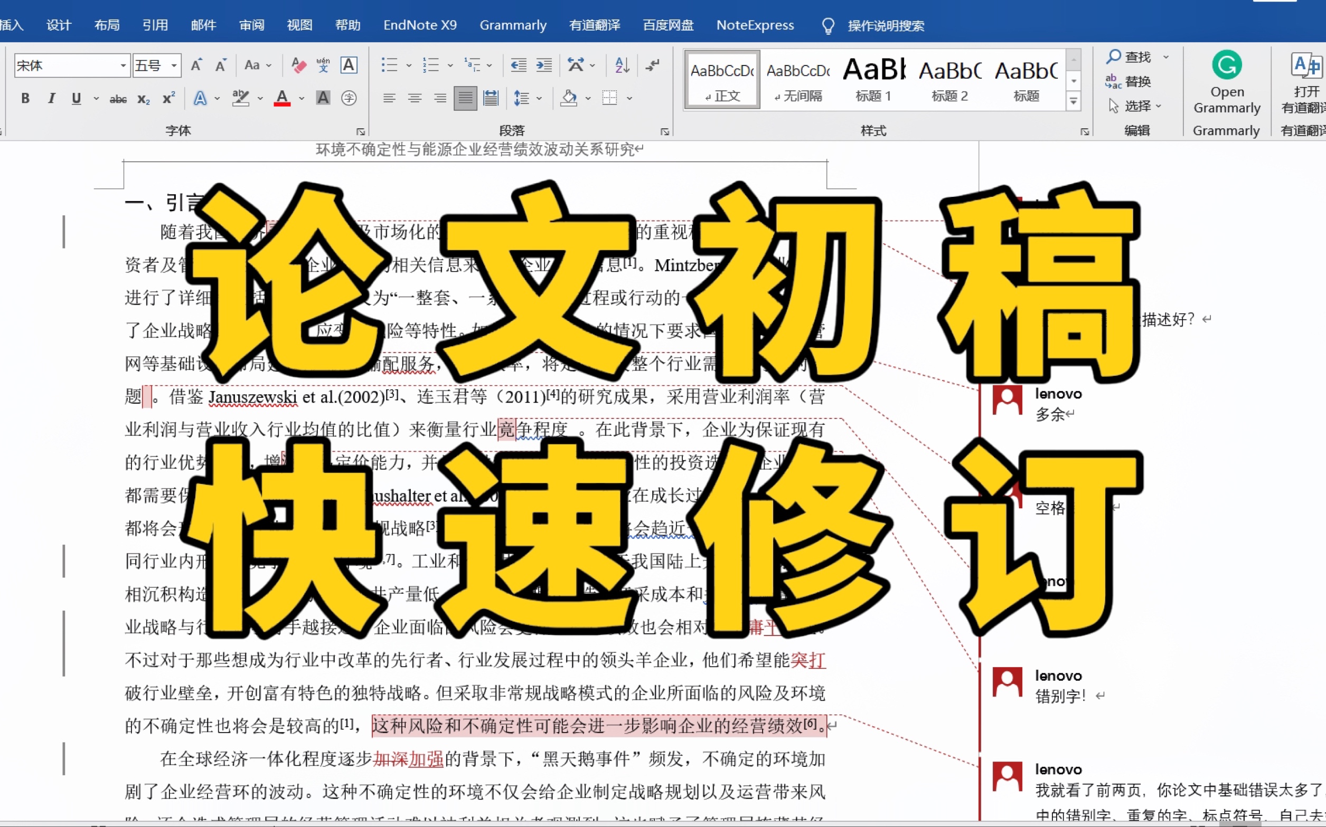Apply the 标题 1 style
The image size is (1326, 827).
[873, 79]
